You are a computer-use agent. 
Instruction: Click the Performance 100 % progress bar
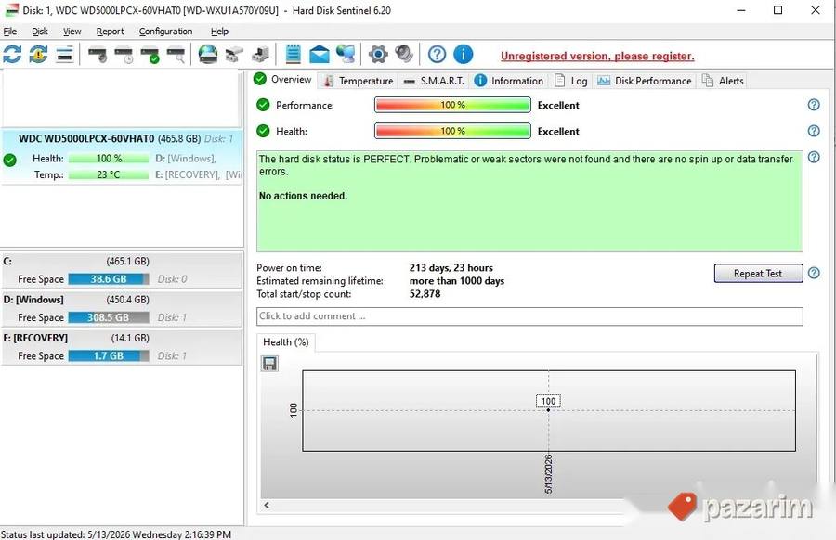[x=452, y=105]
